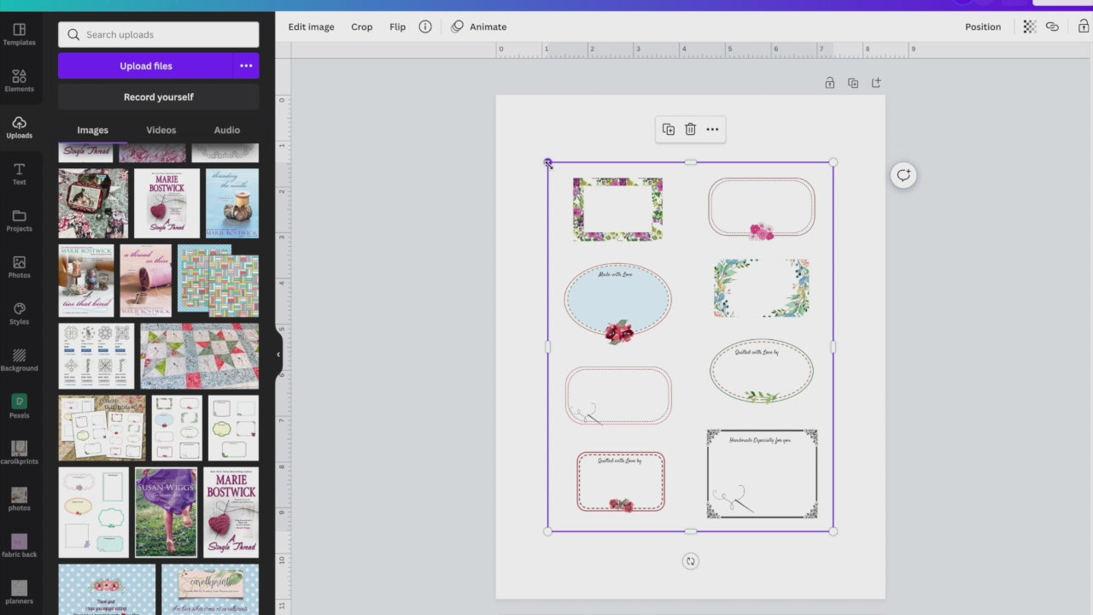Click the Upload files button

145,66
